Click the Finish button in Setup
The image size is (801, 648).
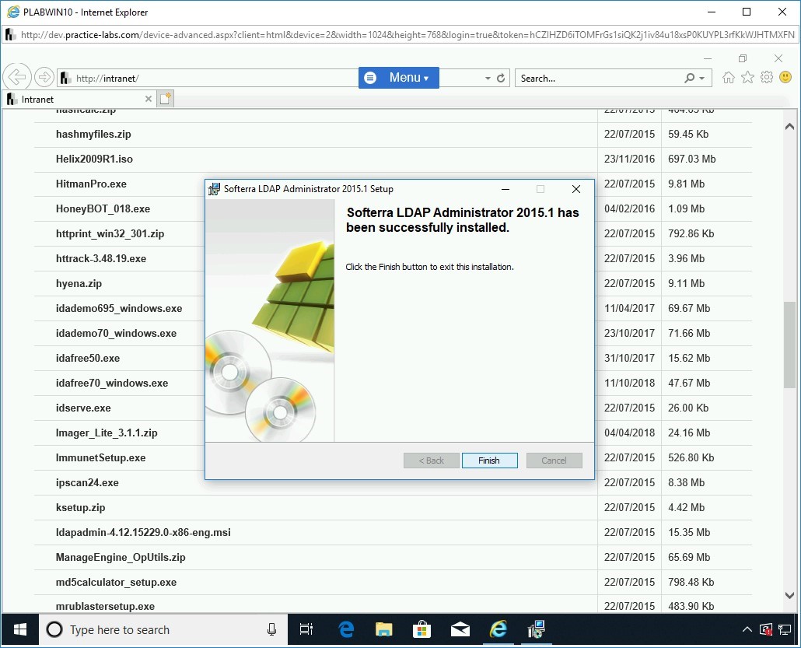489,461
